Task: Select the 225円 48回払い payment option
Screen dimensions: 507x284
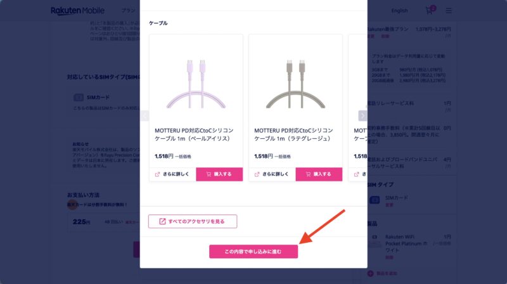Action: (x=103, y=222)
